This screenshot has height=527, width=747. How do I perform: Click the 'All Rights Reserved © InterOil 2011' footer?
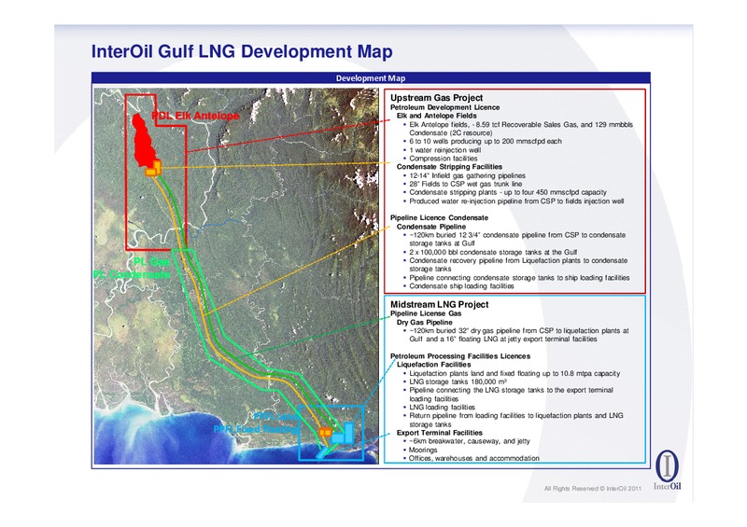click(x=593, y=489)
